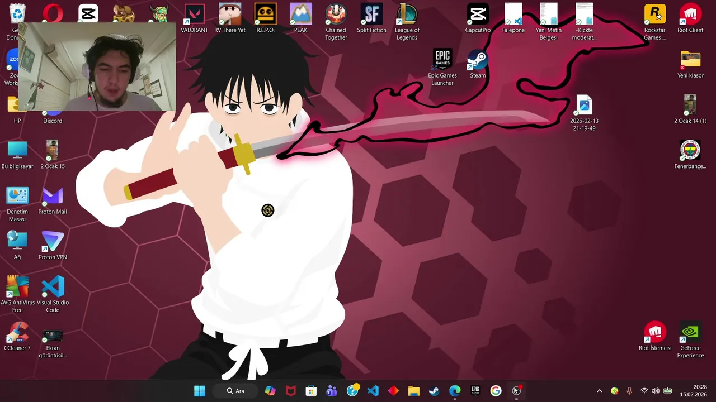The width and height of the screenshot is (716, 402).
Task: Open the Get Help taskbar icon
Action: pos(352,391)
